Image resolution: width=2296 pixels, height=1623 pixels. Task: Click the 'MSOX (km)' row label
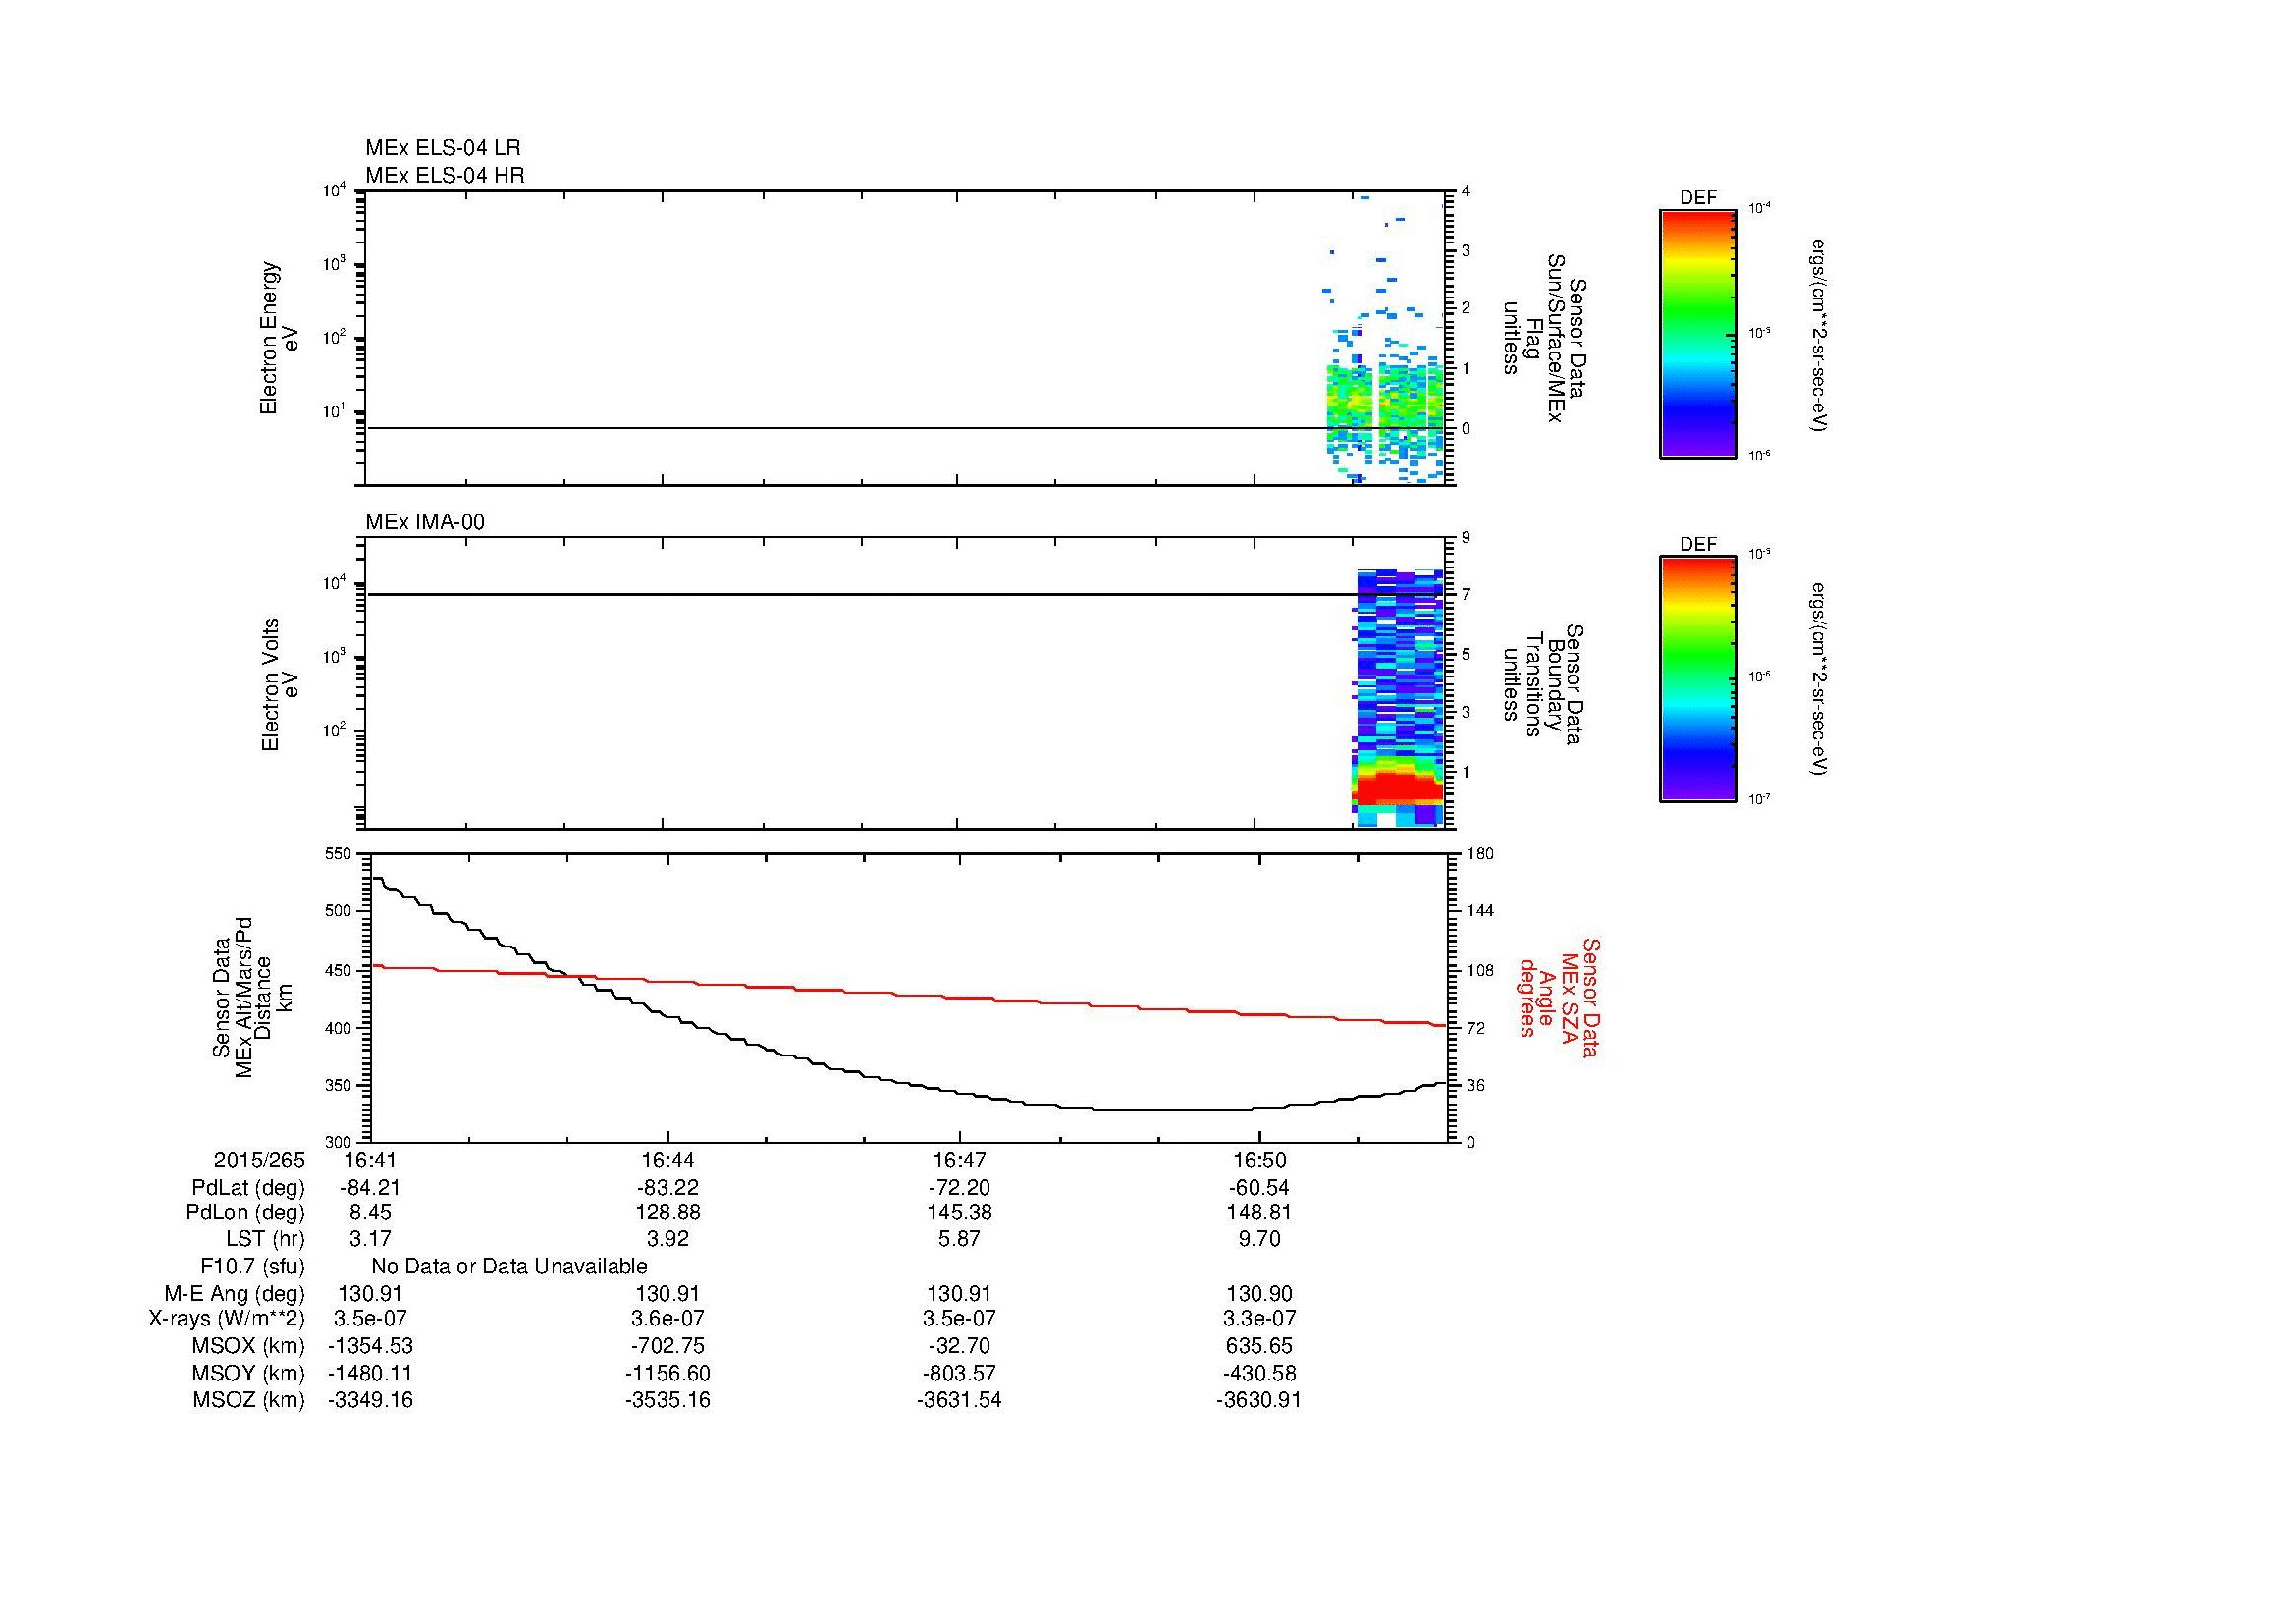pos(248,1346)
